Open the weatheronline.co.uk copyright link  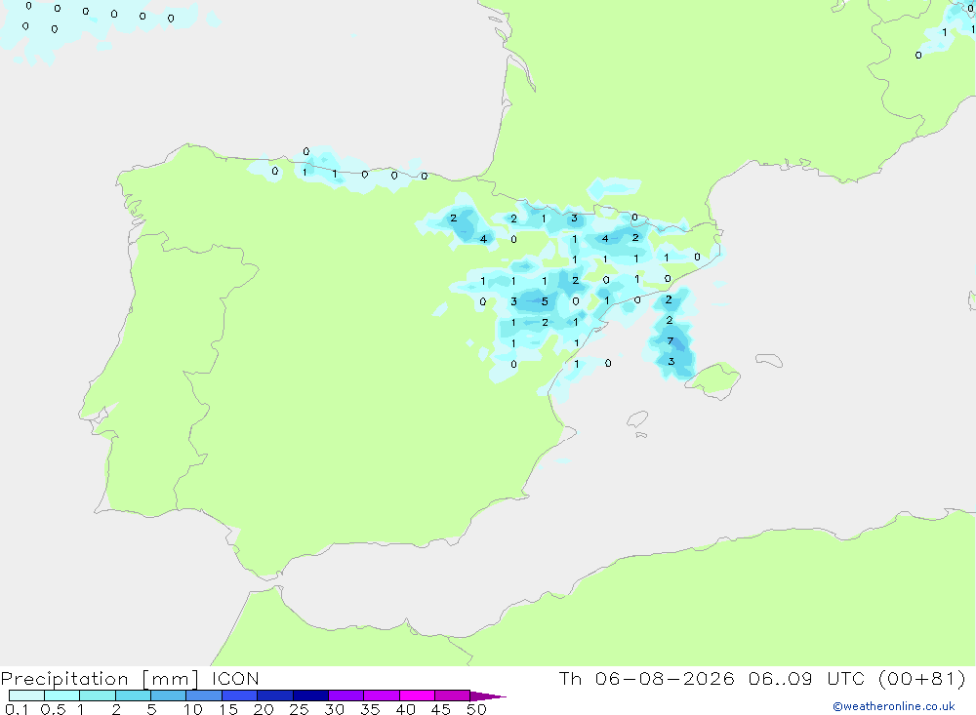tap(894, 706)
